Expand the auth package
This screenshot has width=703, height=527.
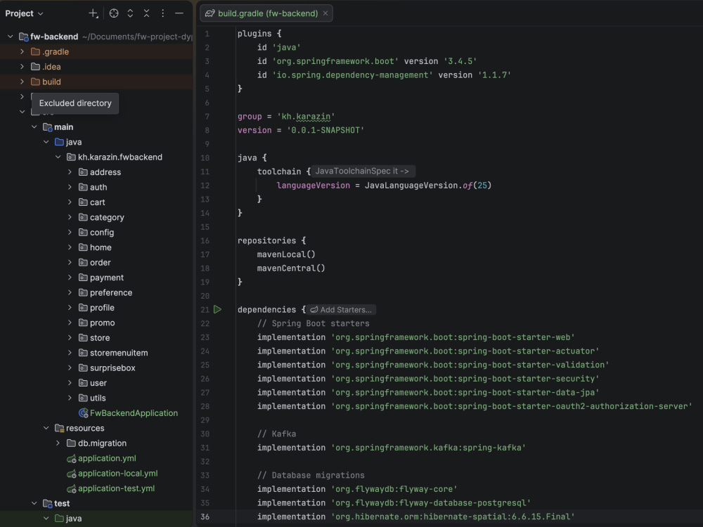(70, 187)
